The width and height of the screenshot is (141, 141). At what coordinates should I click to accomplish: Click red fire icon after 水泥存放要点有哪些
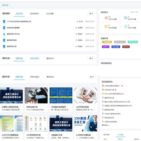122,86
